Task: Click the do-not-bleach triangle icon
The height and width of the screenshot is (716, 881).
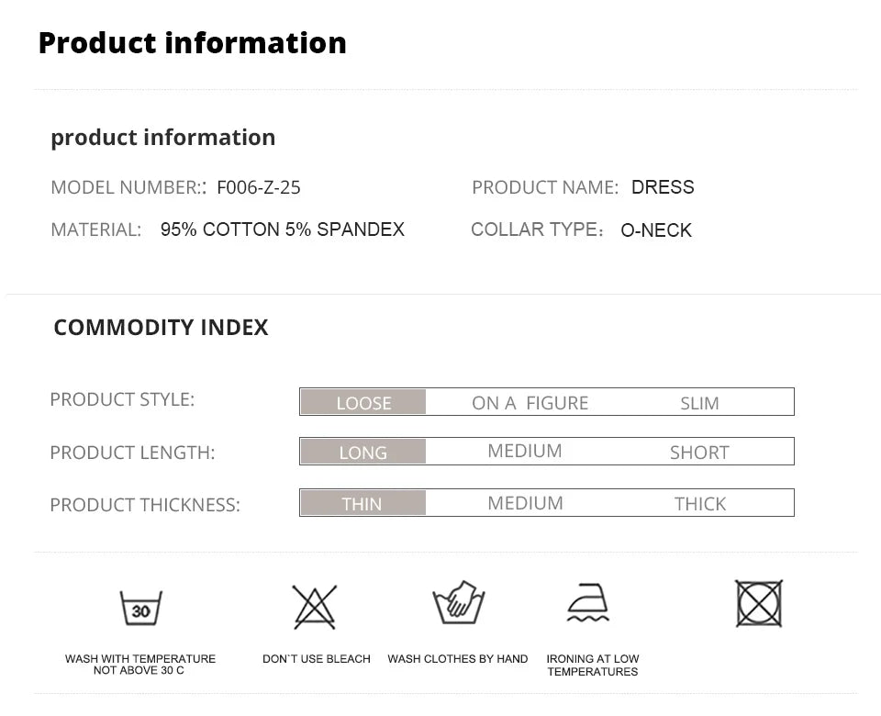Action: pyautogui.click(x=315, y=607)
